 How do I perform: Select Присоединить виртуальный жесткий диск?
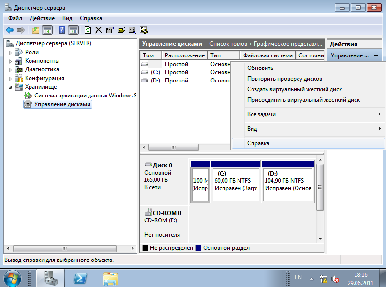308,100
